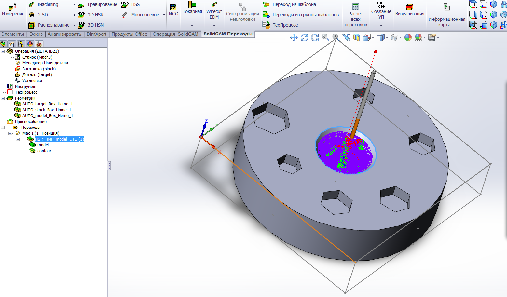Select the Заготовка (stock) tree item

coord(39,69)
